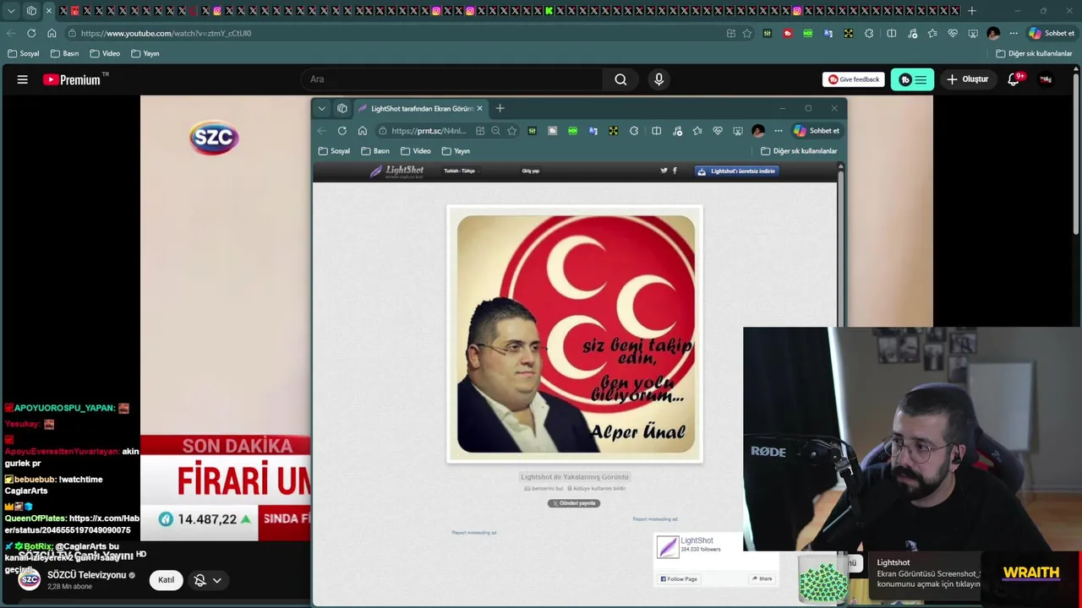Open LightShot's Facebook icon
The height and width of the screenshot is (608, 1082).
click(675, 171)
